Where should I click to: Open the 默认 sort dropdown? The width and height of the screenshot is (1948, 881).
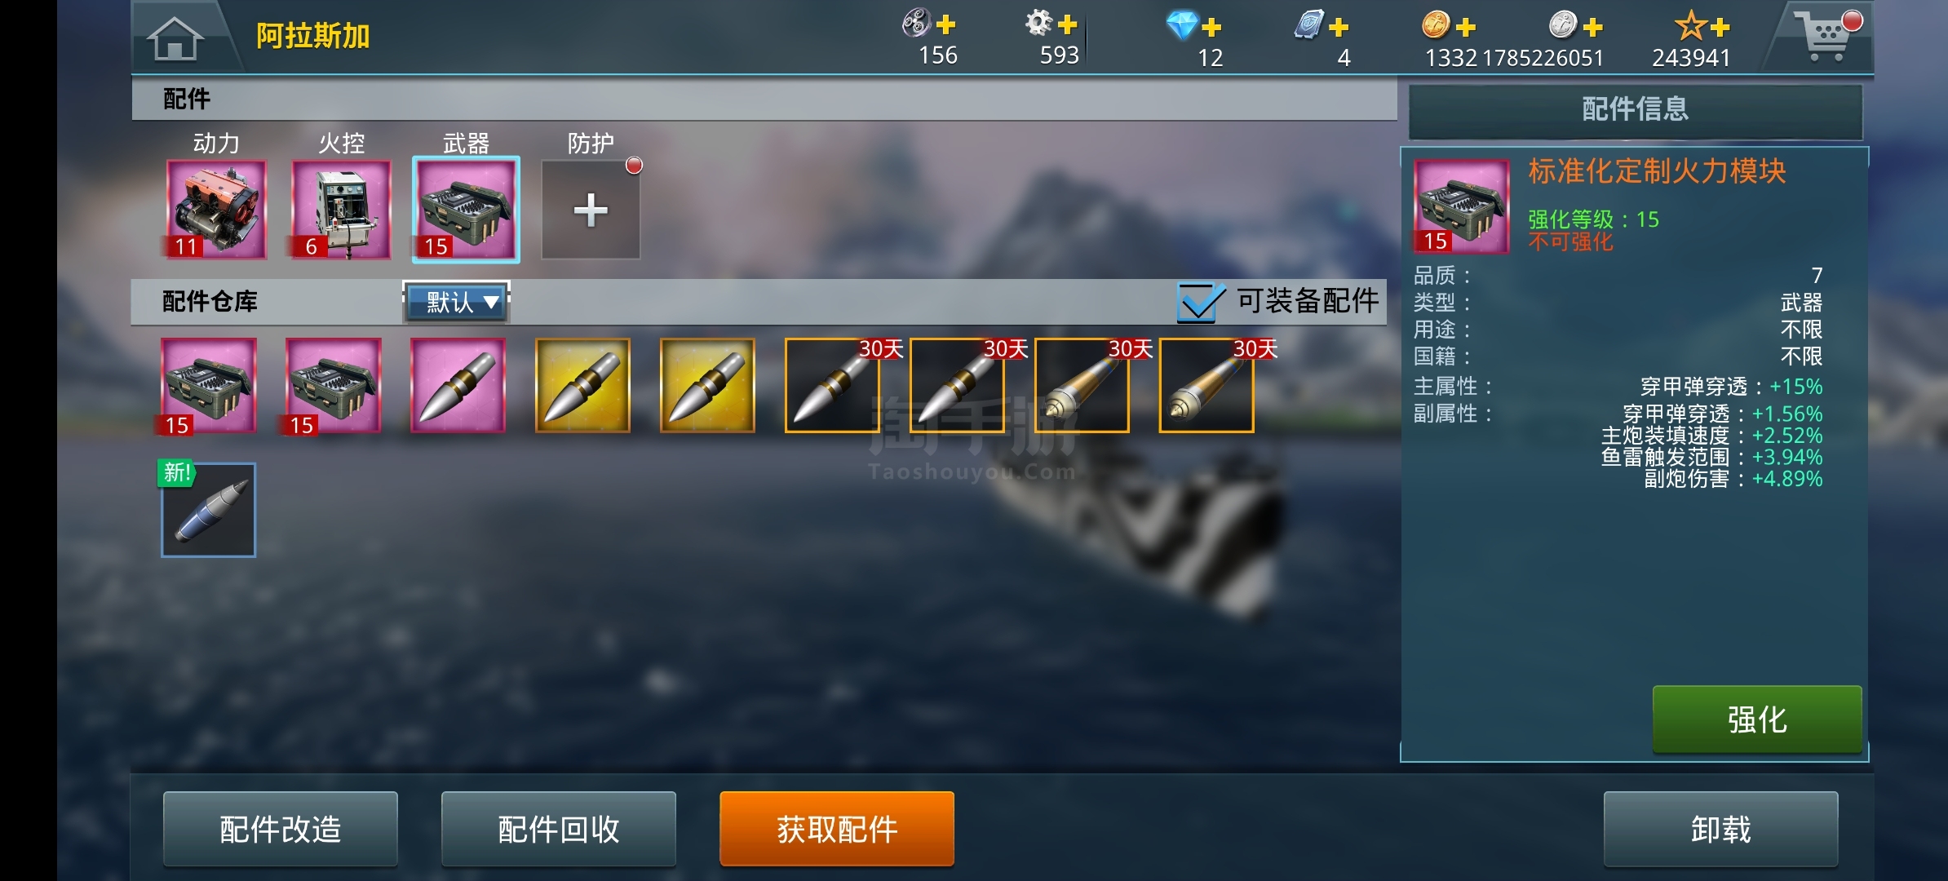(x=457, y=302)
